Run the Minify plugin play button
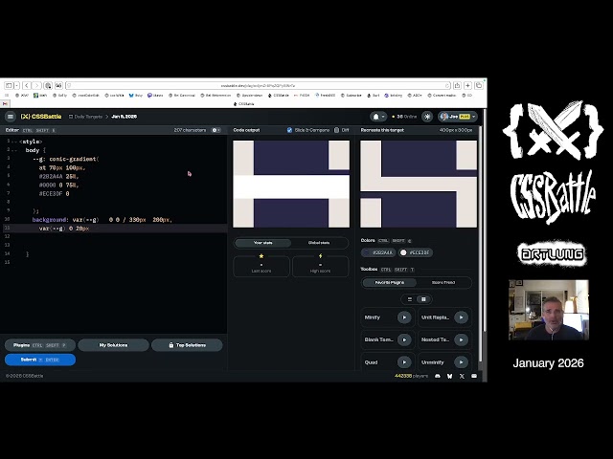This screenshot has height=459, width=613. (x=404, y=317)
